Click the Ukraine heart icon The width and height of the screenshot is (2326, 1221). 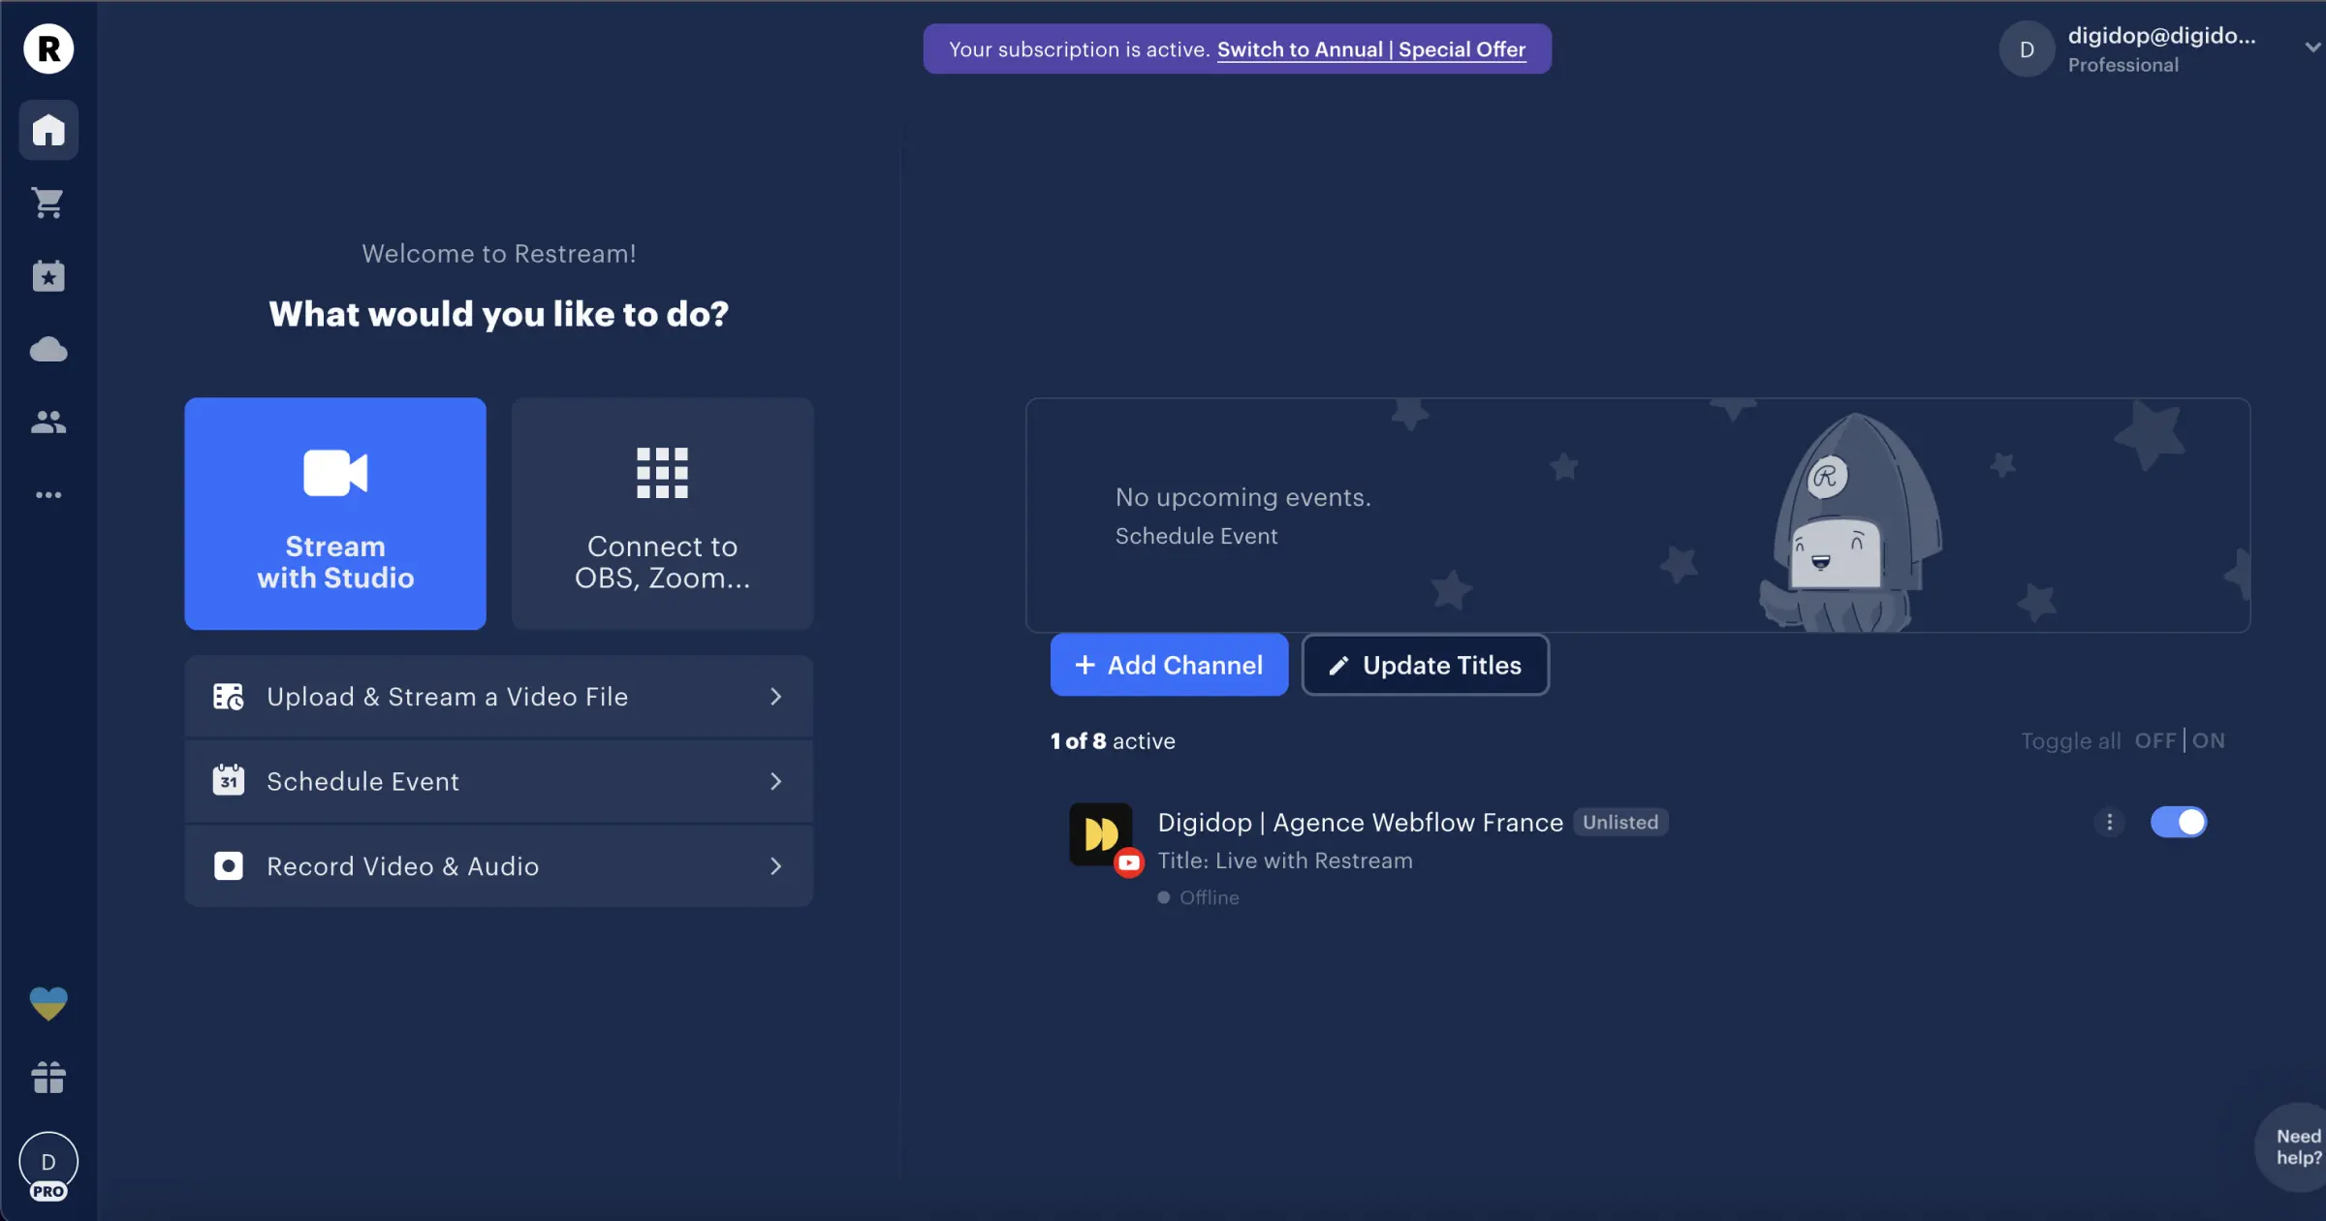[x=48, y=1003]
